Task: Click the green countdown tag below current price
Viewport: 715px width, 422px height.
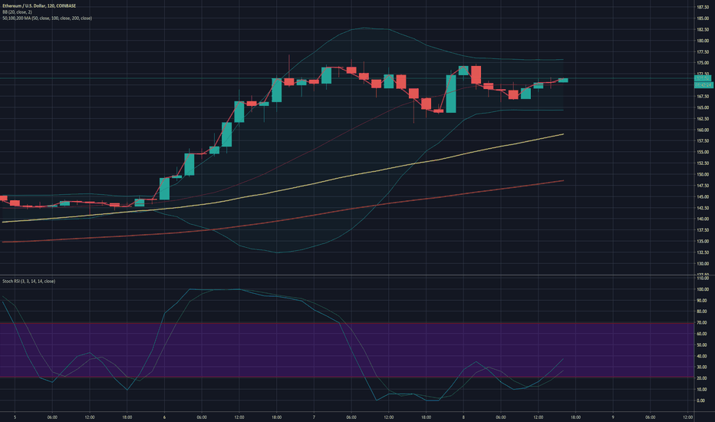Action: 703,85
